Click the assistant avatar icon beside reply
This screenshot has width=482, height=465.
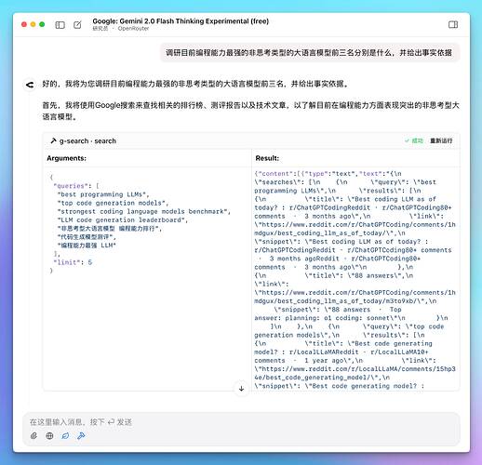(30, 85)
